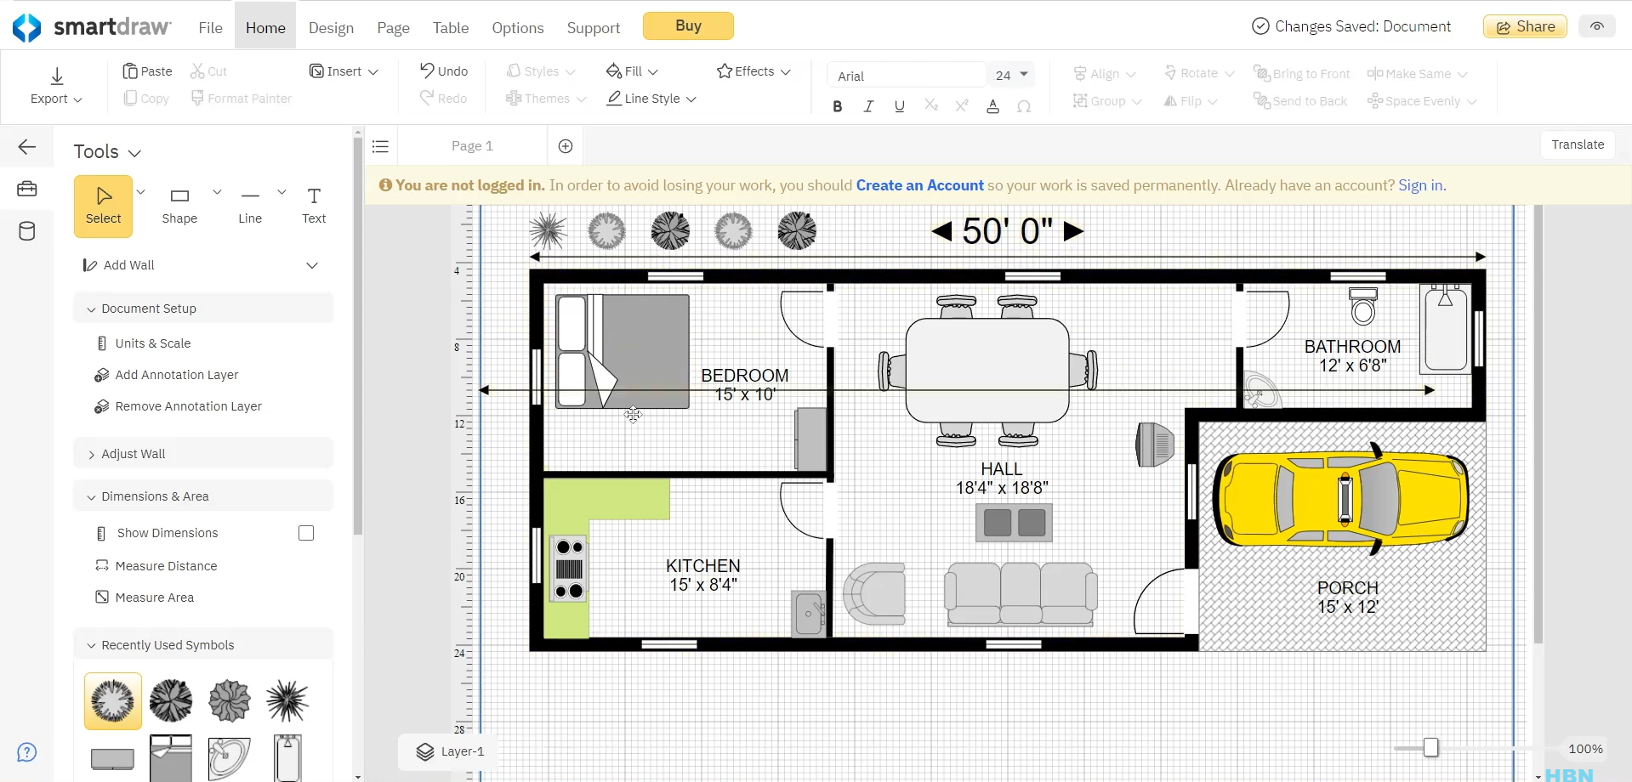1632x782 pixels.
Task: Redo the last action
Action: point(443,98)
